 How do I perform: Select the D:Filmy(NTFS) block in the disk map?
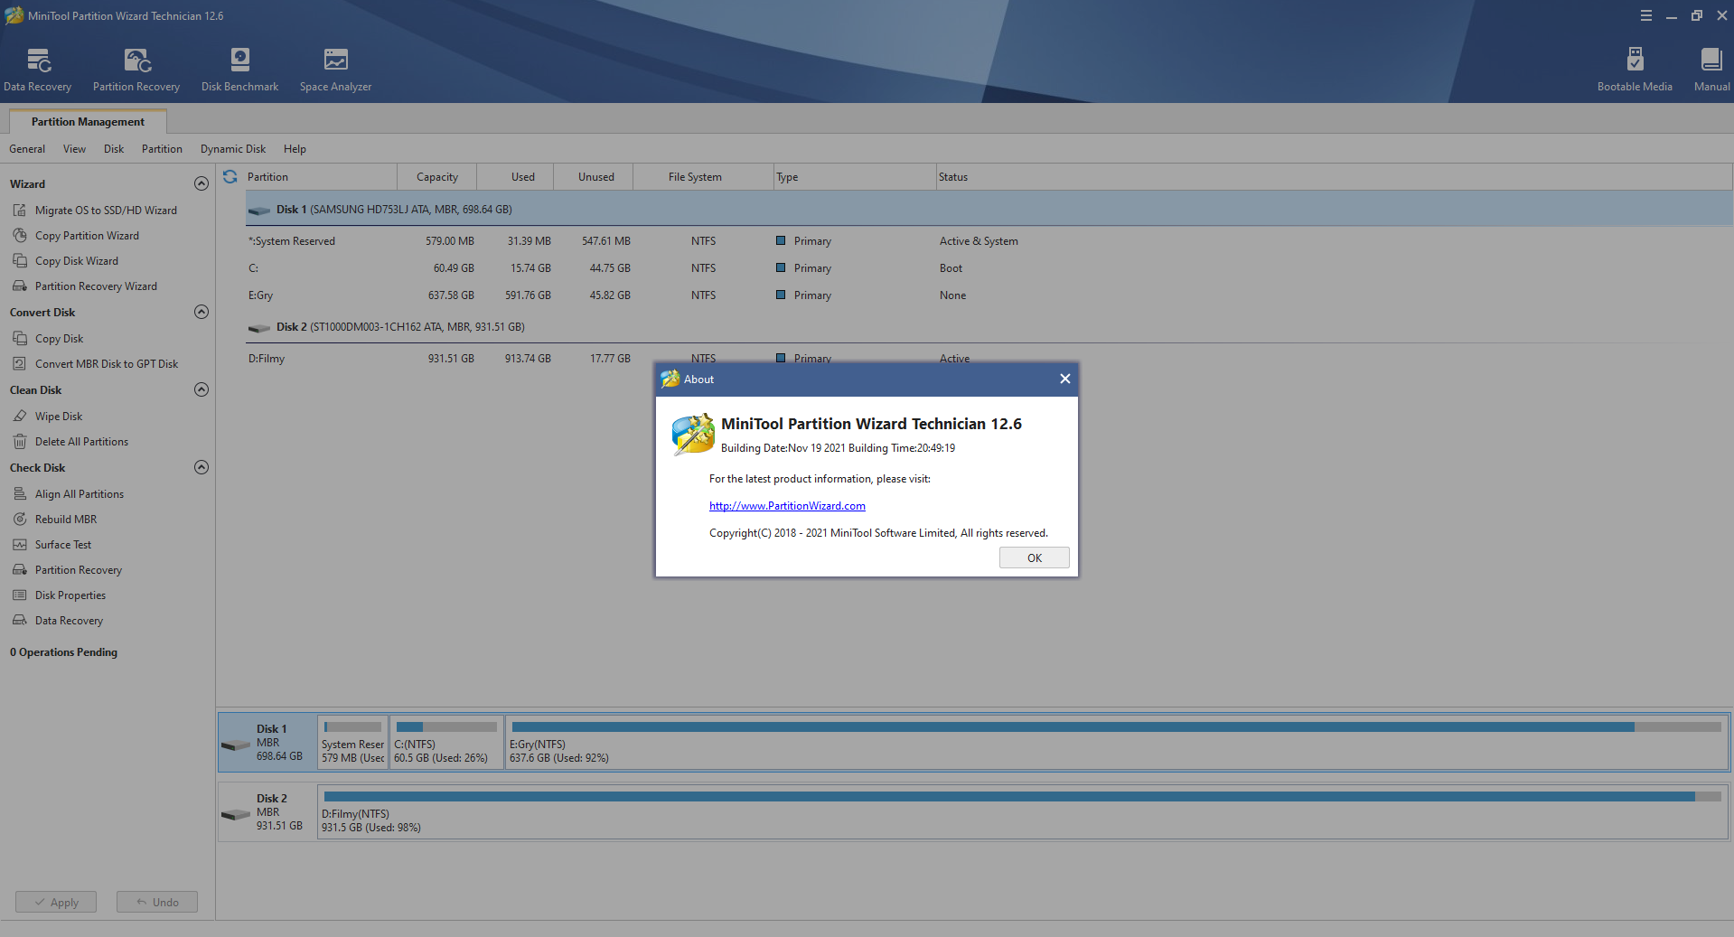(x=1023, y=812)
